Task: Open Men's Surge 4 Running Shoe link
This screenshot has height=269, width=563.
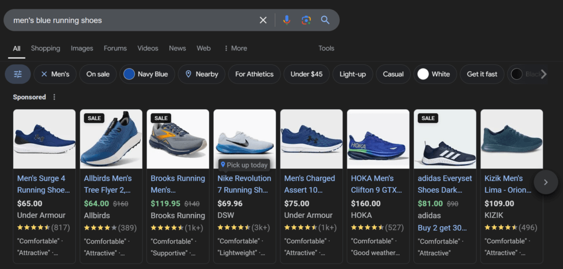Action: coord(43,184)
